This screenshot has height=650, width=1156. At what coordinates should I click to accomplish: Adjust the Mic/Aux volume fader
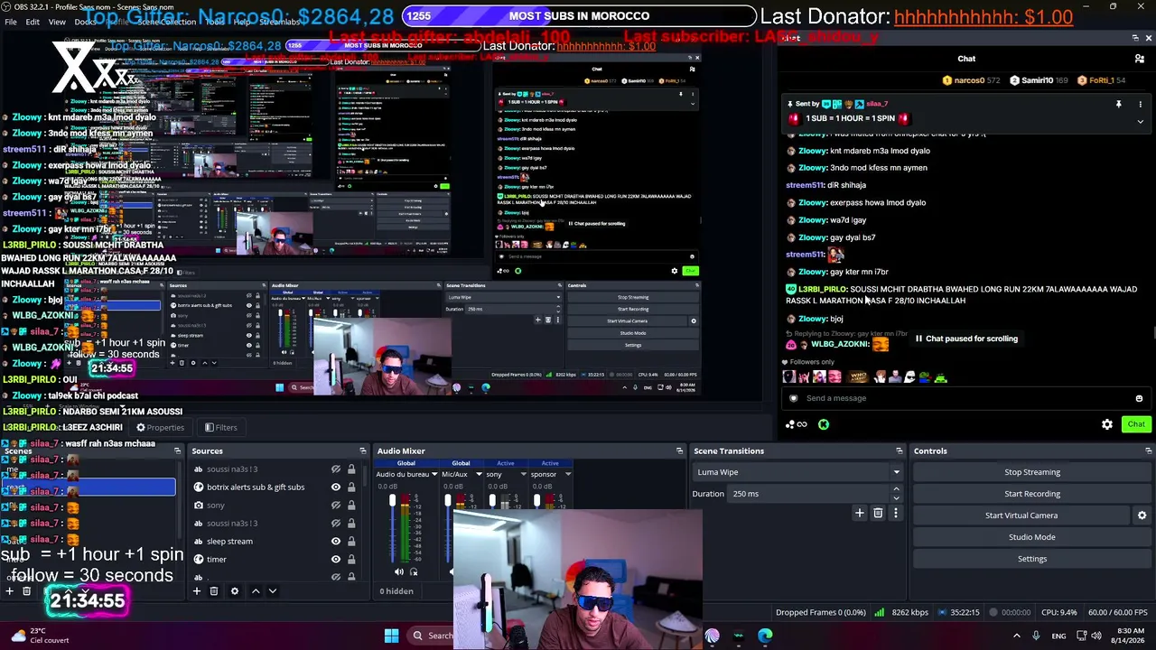(x=447, y=501)
